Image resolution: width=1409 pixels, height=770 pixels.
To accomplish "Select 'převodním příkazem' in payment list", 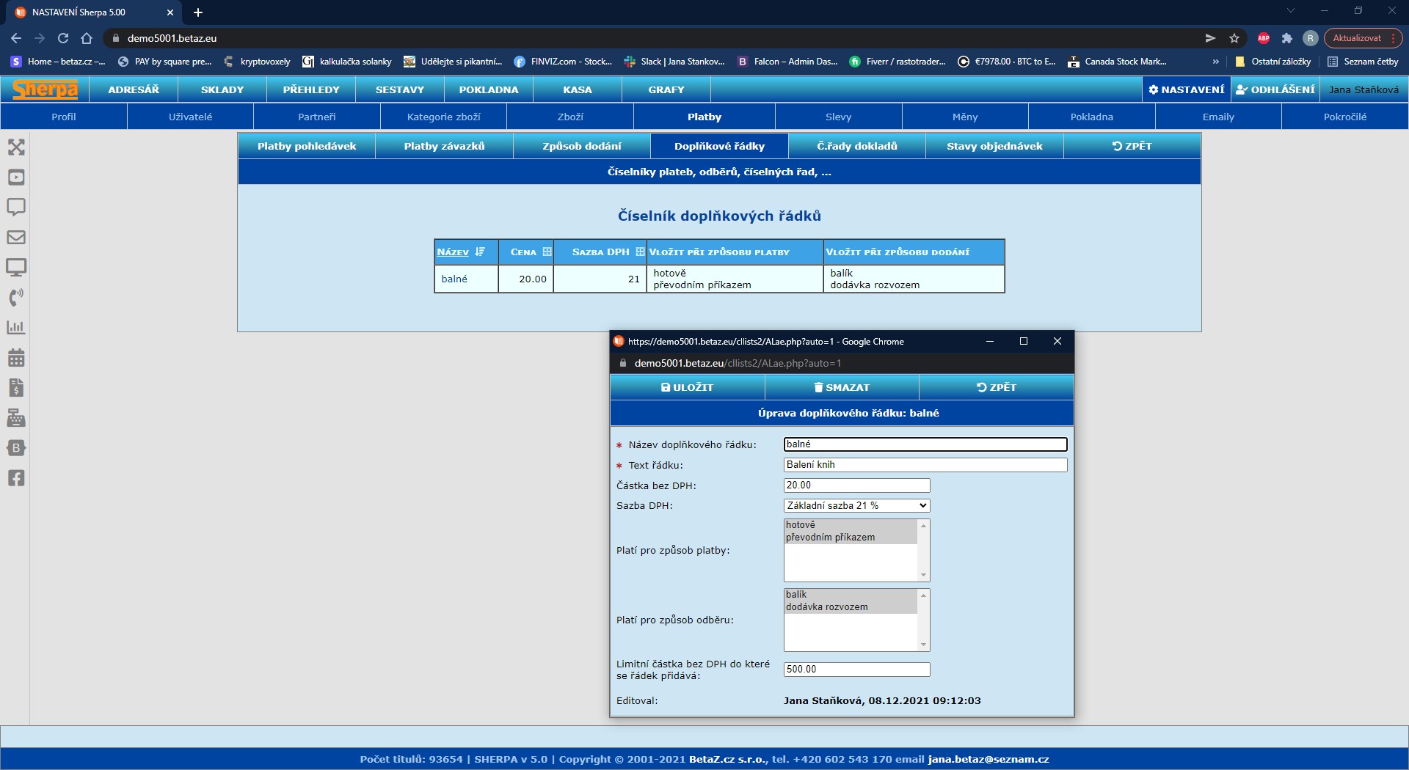I will coord(830,538).
